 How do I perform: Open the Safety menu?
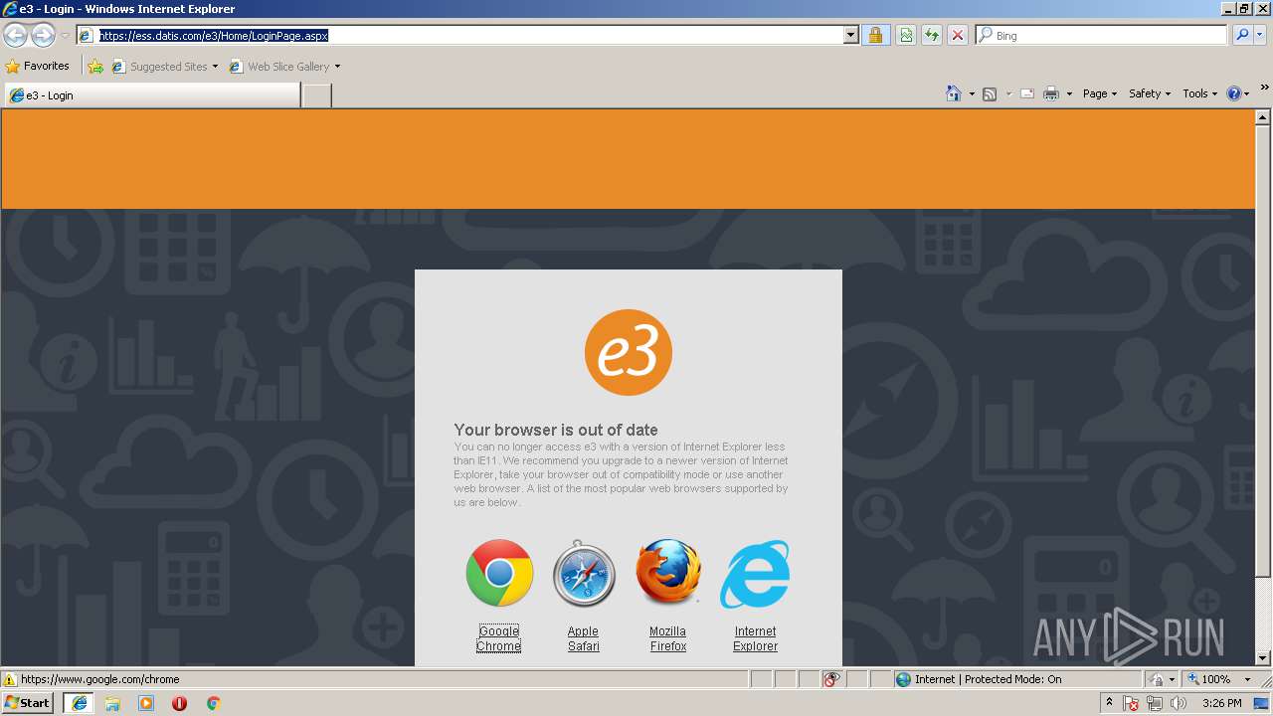1150,93
